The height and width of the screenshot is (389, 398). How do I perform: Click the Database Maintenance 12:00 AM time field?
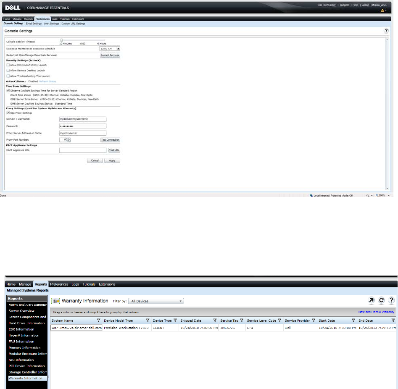pyautogui.click(x=108, y=48)
